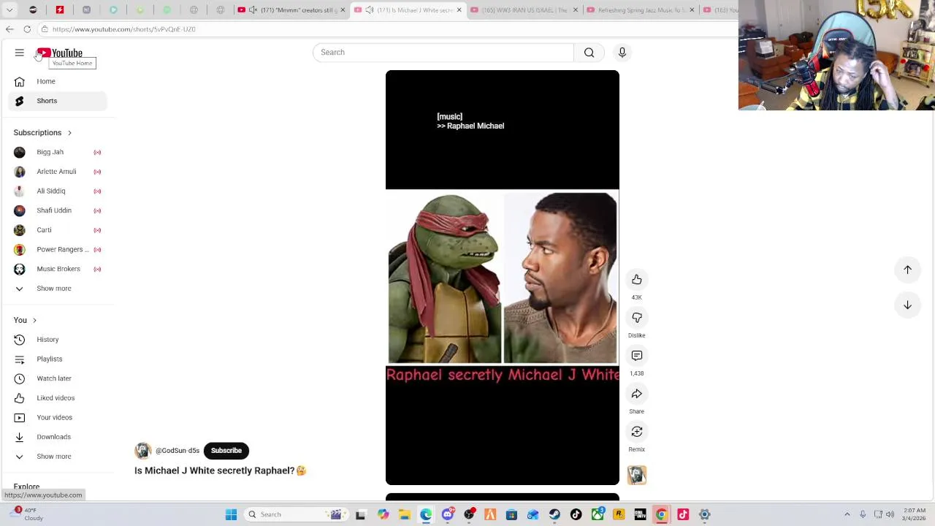Click the browser address bar URL
935x526 pixels.
tap(123, 29)
